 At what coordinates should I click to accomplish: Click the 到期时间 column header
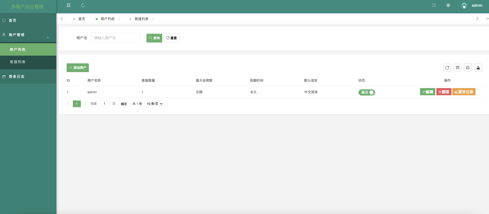[257, 80]
